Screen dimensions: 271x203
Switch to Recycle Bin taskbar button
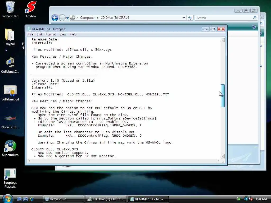point(63,199)
